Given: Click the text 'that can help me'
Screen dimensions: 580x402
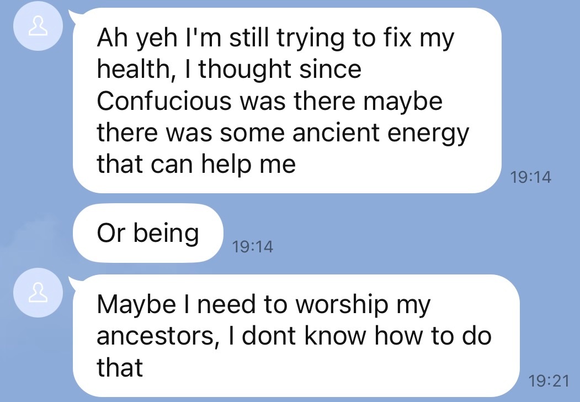Looking at the screenshot, I should 196,165.
